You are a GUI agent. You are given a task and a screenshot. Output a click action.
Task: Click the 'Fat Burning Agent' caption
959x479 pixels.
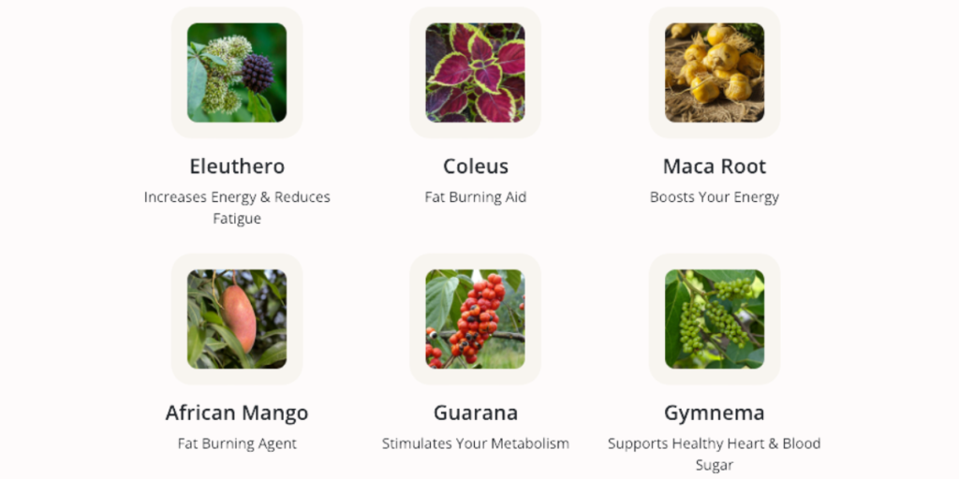(237, 443)
